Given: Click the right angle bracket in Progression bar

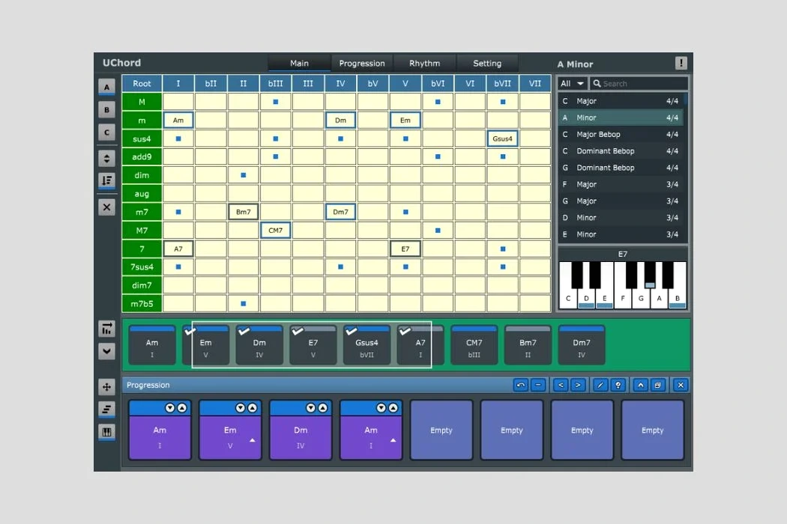Looking at the screenshot, I should click(578, 385).
